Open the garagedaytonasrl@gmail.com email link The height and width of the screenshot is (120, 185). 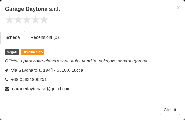(x=41, y=89)
